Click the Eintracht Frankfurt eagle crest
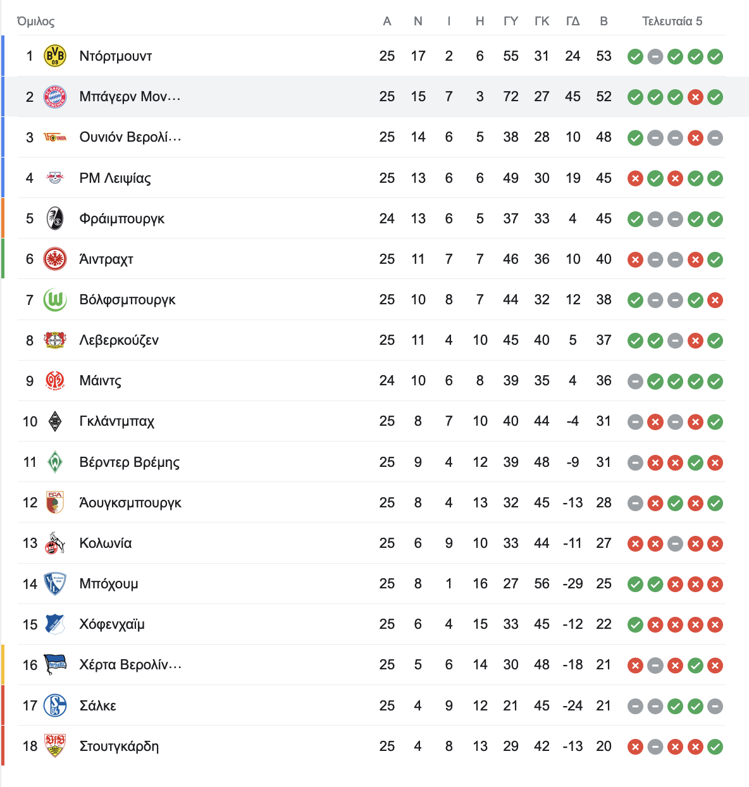This screenshot has height=787, width=749. pos(55,259)
